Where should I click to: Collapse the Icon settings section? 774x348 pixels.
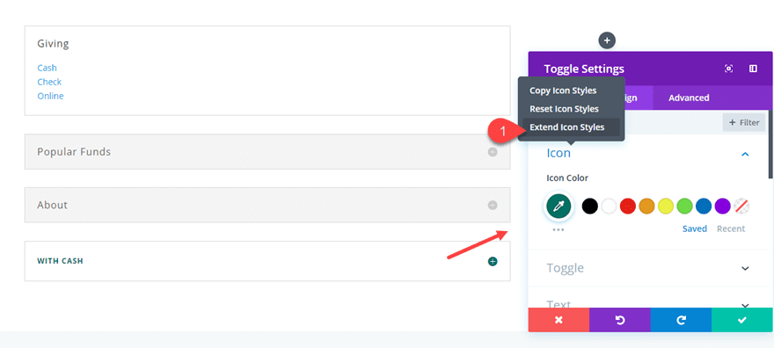coord(745,155)
